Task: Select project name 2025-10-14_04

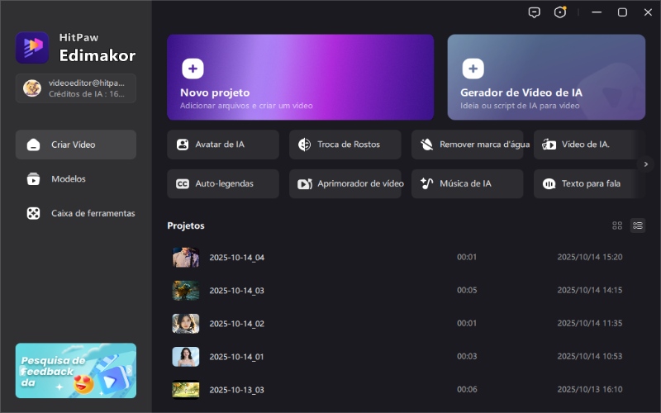Action: click(237, 258)
